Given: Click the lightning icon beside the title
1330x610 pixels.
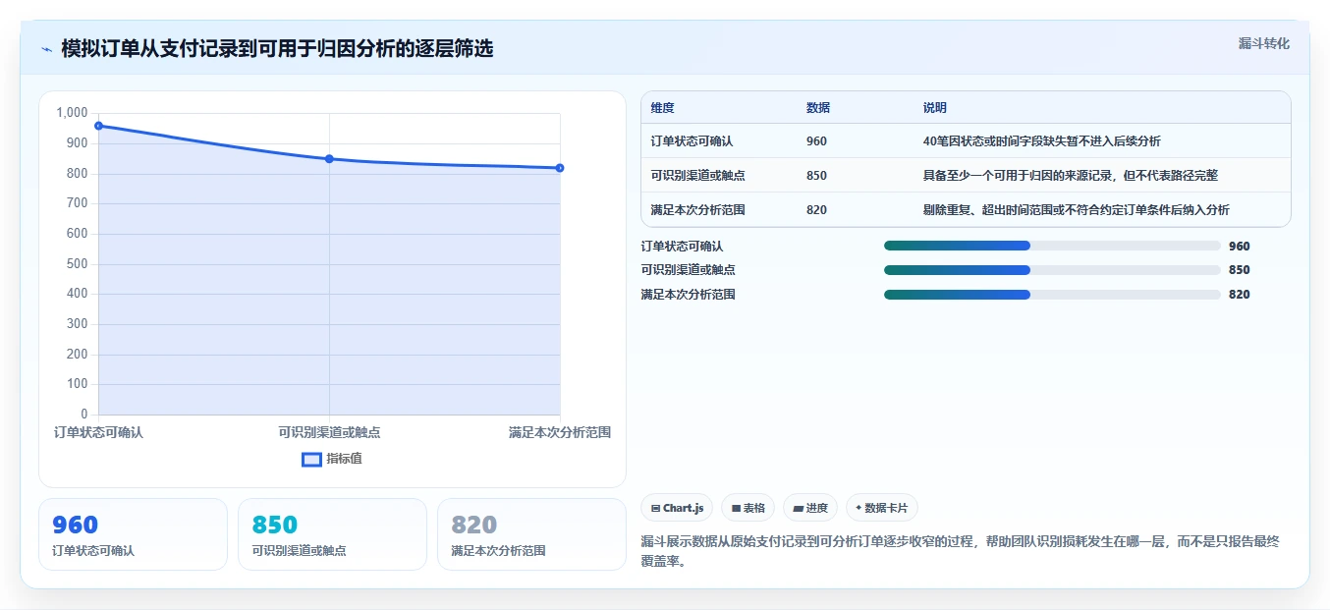Looking at the screenshot, I should [x=47, y=49].
